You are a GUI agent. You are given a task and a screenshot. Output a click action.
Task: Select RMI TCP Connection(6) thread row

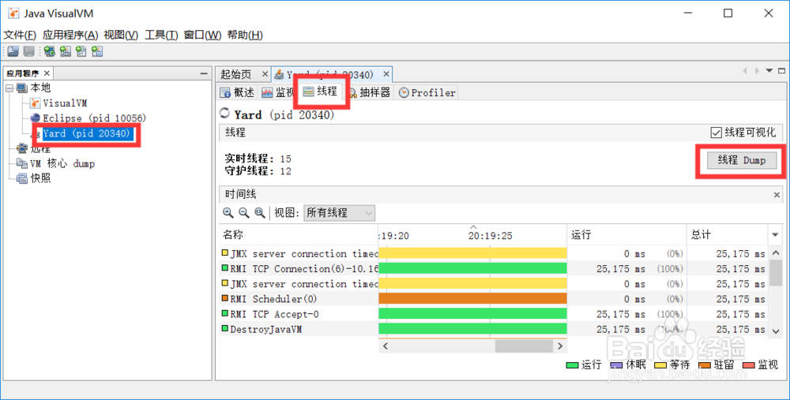[495, 269]
